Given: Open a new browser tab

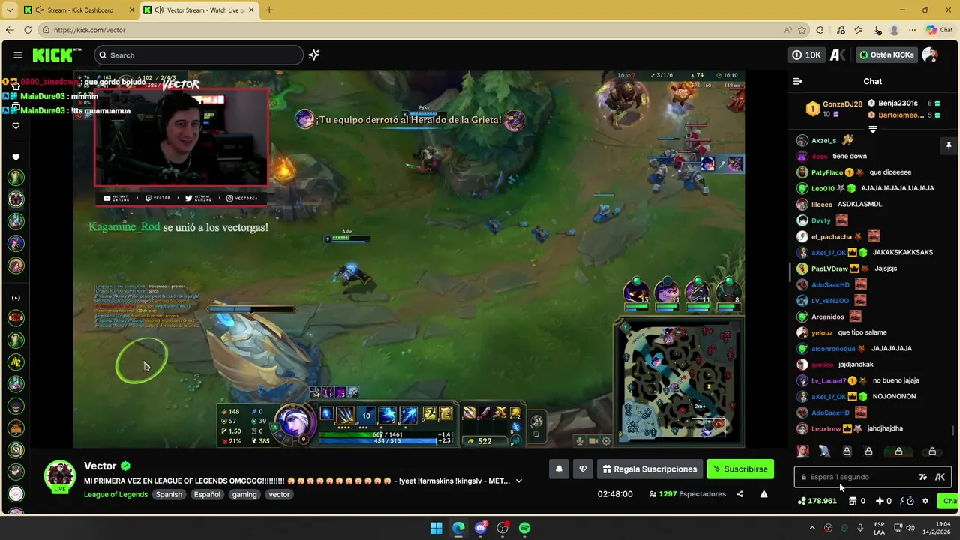Looking at the screenshot, I should (269, 10).
